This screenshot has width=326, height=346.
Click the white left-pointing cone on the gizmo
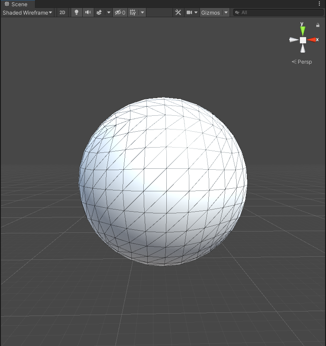pyautogui.click(x=293, y=40)
